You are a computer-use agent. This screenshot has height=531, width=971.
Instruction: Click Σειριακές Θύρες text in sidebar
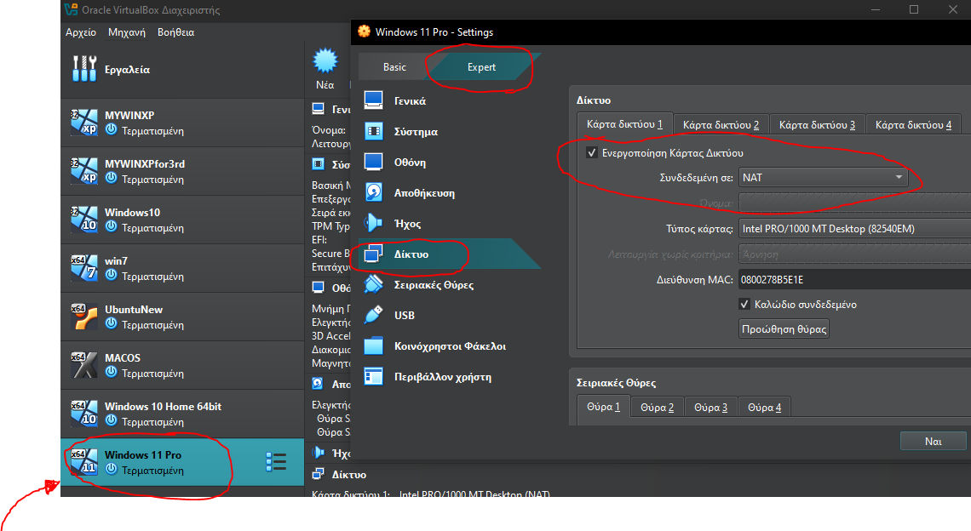tap(434, 285)
